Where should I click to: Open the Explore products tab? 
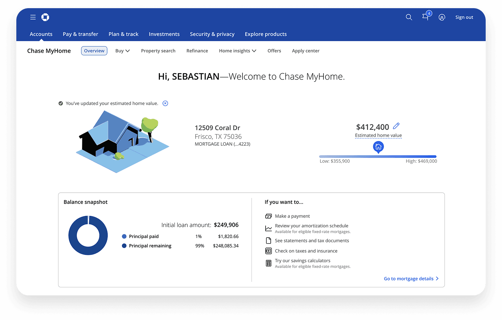tap(266, 34)
